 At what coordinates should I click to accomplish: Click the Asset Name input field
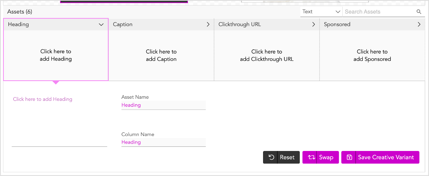point(163,105)
